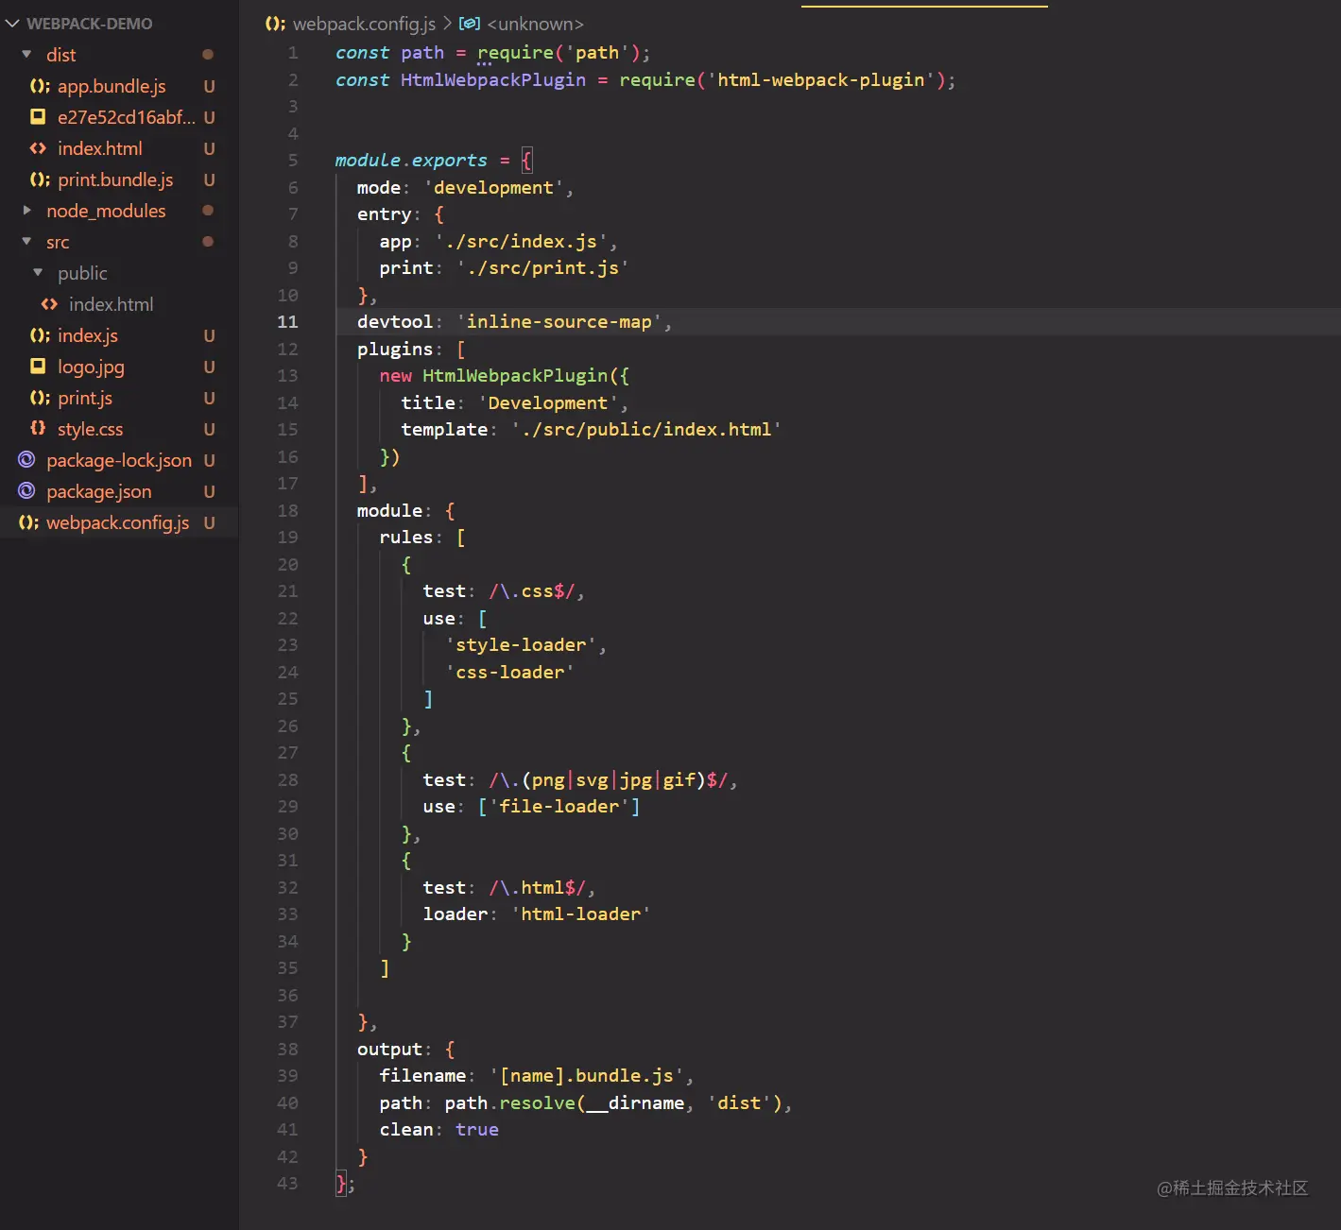
Task: Open index.html under dist
Action: pos(100,148)
